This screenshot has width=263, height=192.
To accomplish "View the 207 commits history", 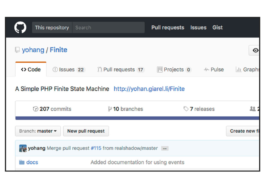I will point(52,109).
